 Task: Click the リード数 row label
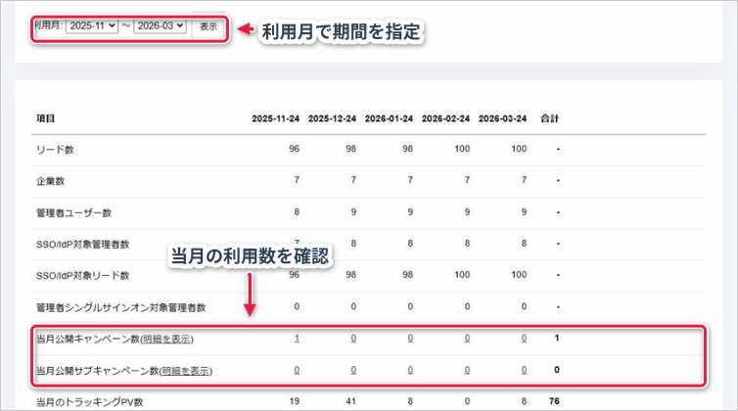pyautogui.click(x=55, y=150)
